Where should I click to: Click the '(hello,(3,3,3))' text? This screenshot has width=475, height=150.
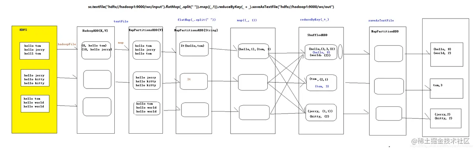coord(322,49)
